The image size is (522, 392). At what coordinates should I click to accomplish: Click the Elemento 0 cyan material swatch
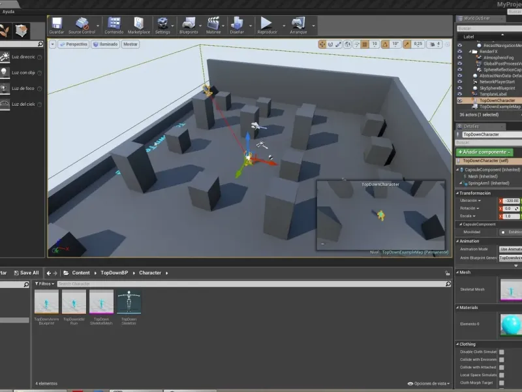tap(511, 324)
